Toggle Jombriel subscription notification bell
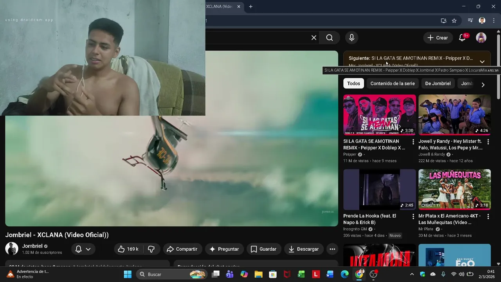Screen dimensions: 501x282 click(83, 249)
